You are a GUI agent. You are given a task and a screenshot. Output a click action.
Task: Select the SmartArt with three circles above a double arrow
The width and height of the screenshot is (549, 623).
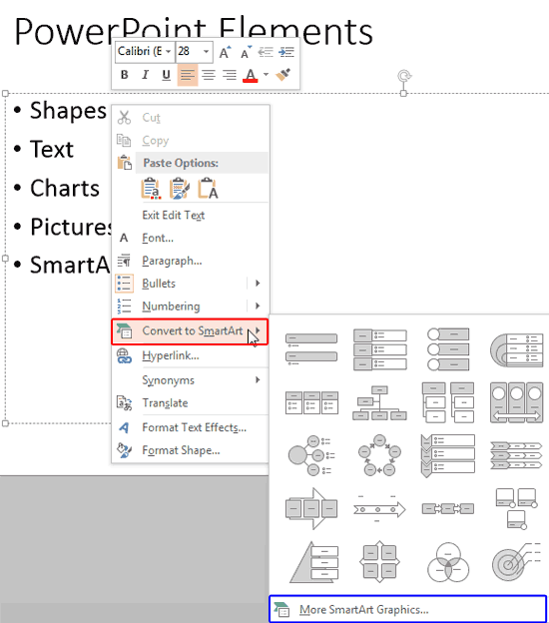(516, 402)
